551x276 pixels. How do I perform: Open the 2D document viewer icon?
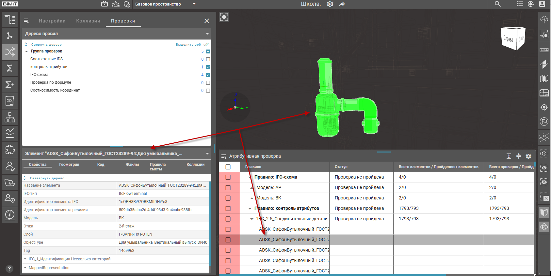[10, 101]
